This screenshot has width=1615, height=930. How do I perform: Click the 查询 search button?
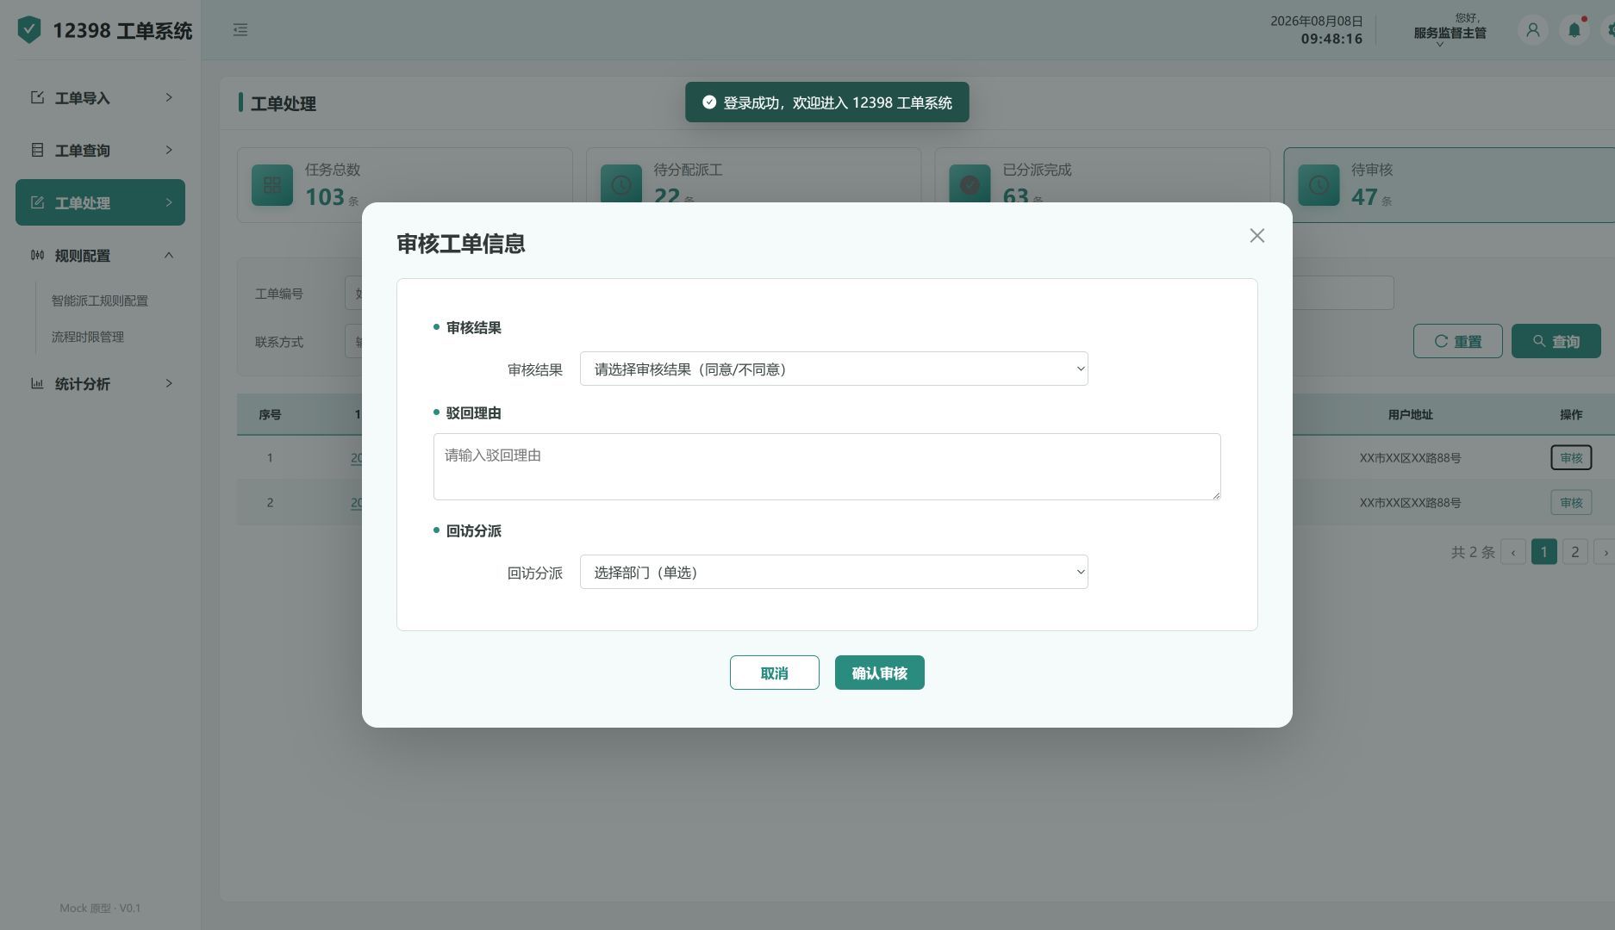pyautogui.click(x=1556, y=341)
